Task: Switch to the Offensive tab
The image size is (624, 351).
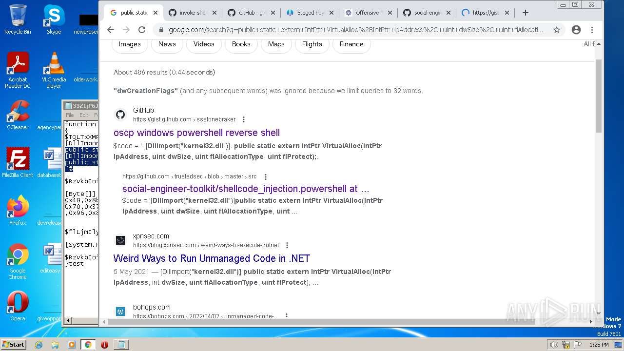Action: [x=368, y=13]
